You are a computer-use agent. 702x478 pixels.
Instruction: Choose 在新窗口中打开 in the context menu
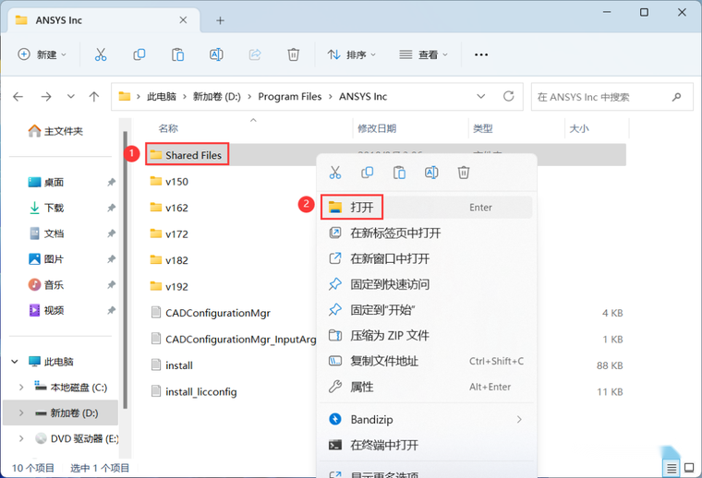(x=427, y=258)
